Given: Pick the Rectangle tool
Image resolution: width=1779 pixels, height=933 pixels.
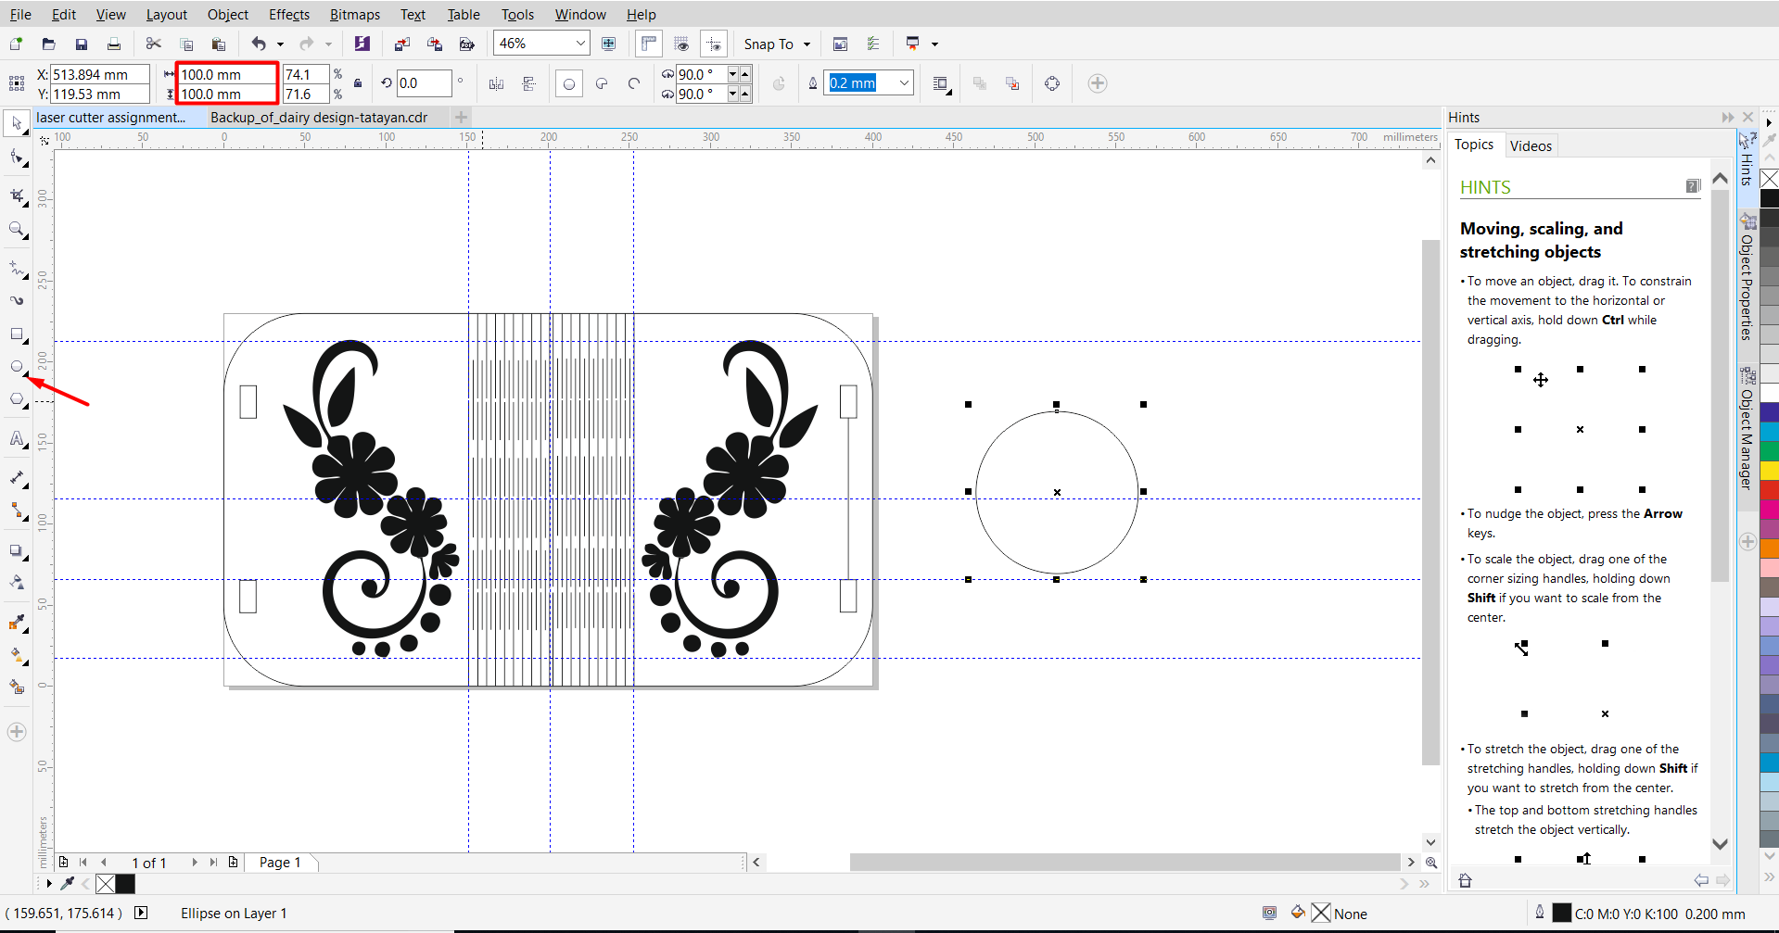Looking at the screenshot, I should coord(17,334).
